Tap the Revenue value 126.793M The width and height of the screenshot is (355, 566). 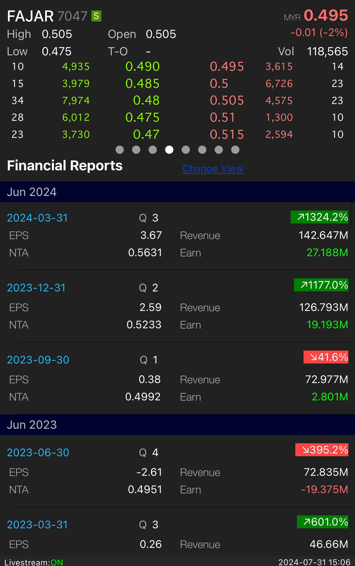point(324,307)
